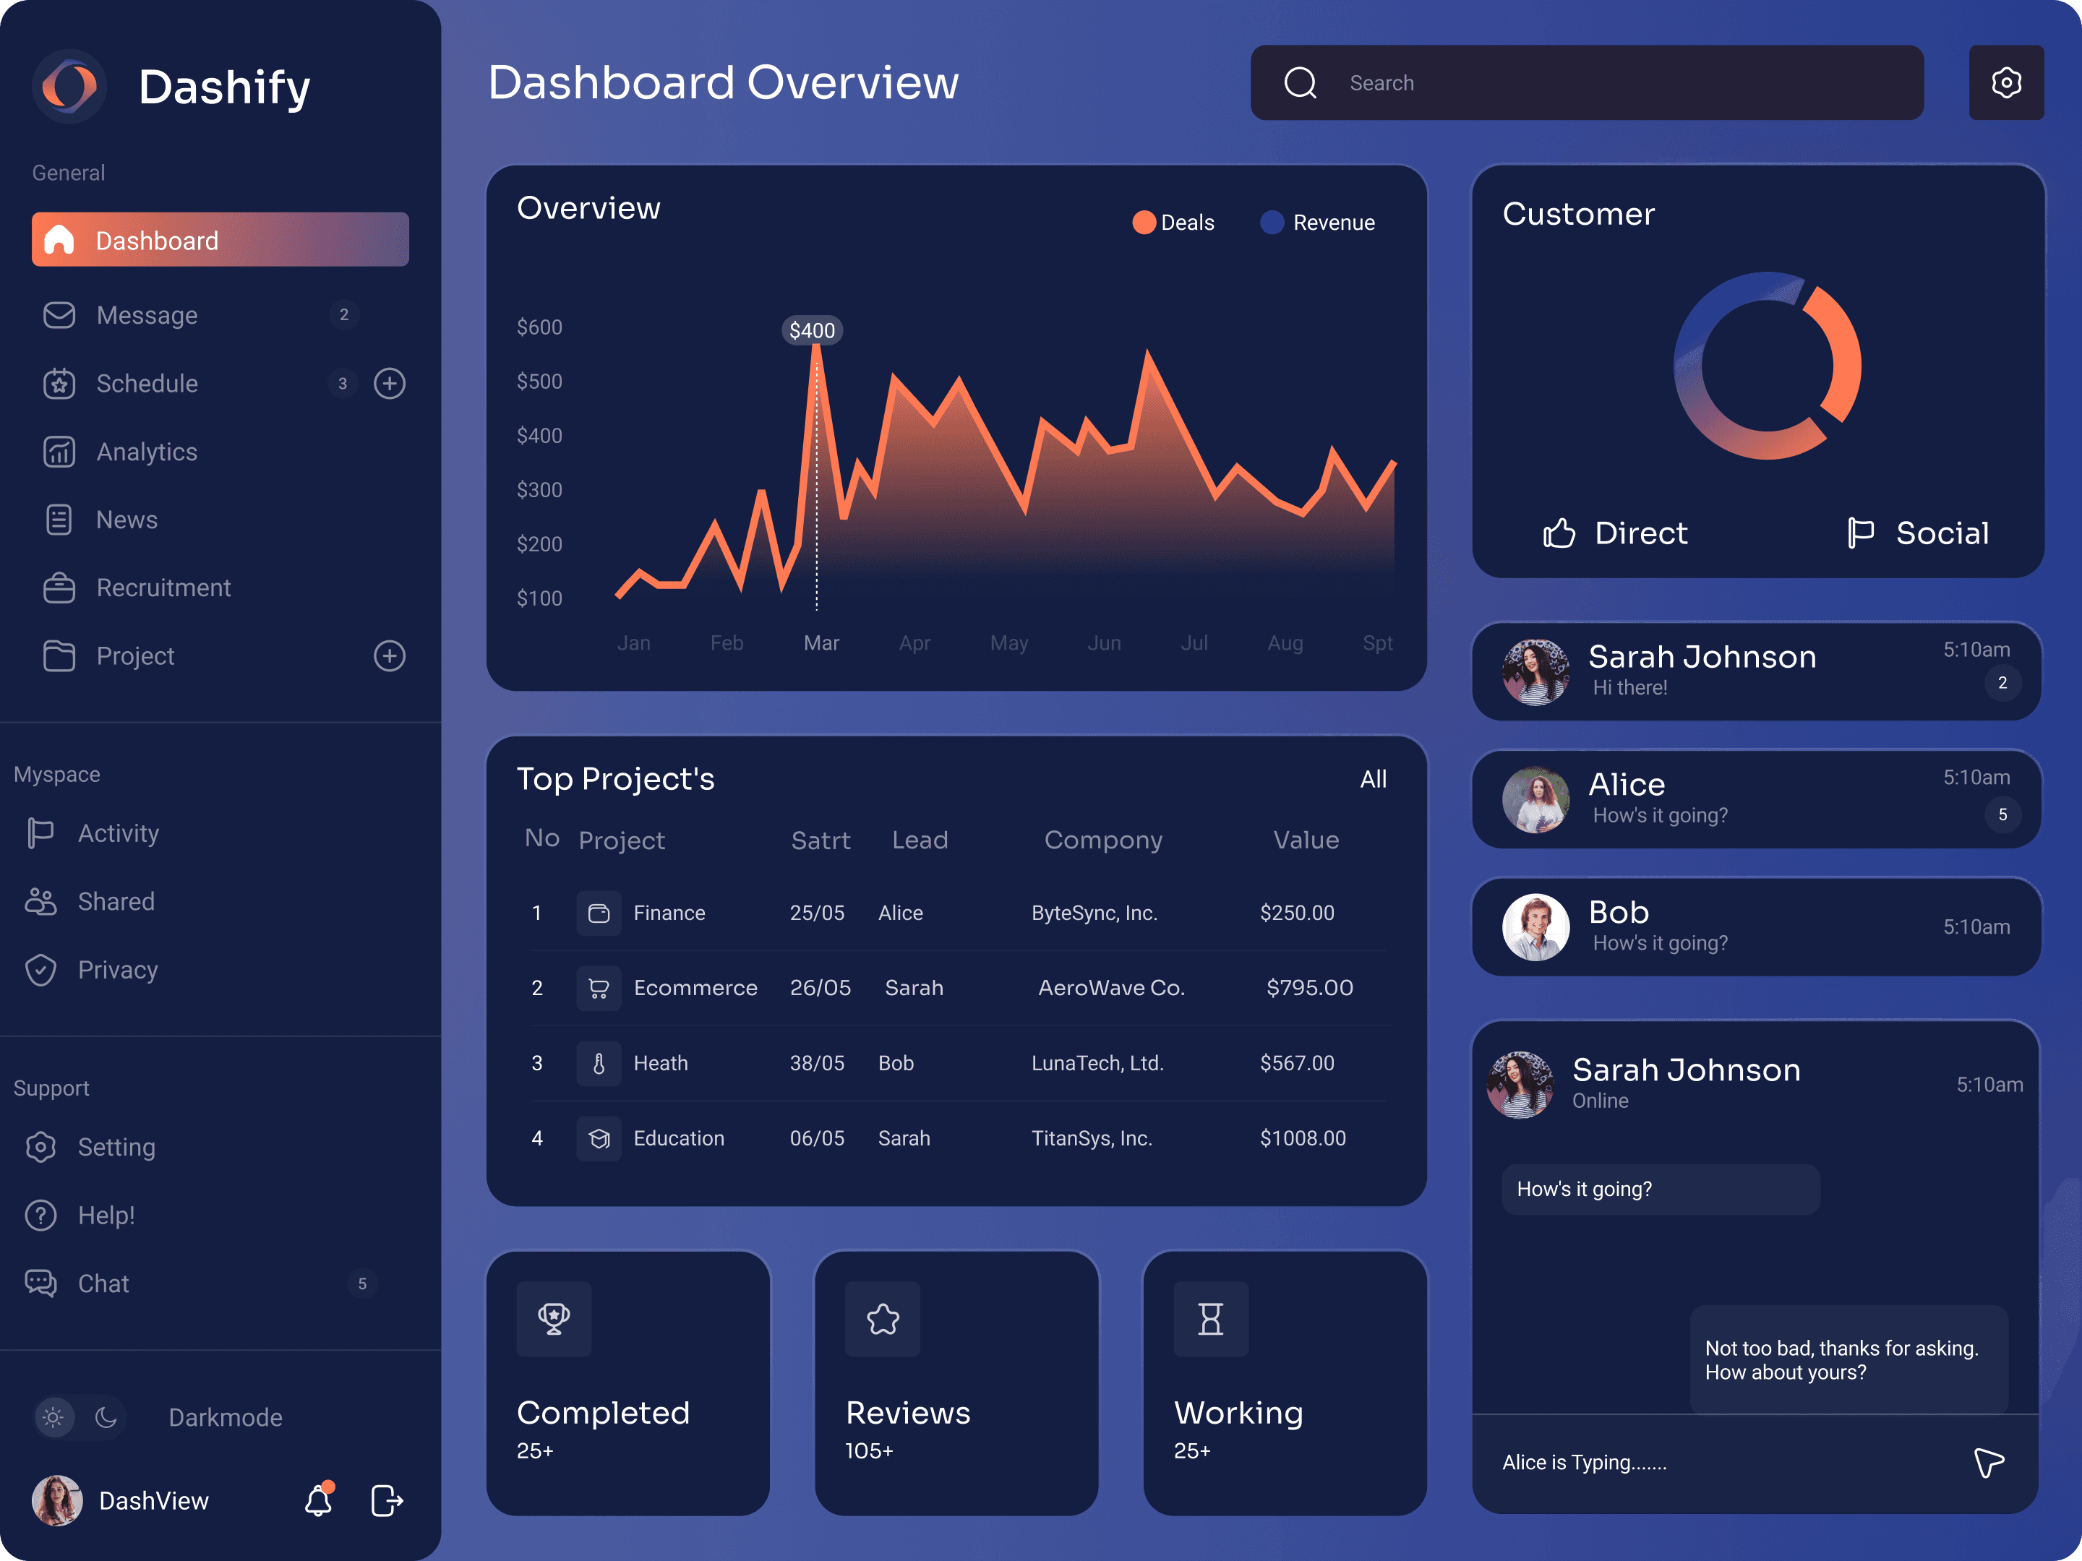Click Revenue legend color dot

[1272, 223]
